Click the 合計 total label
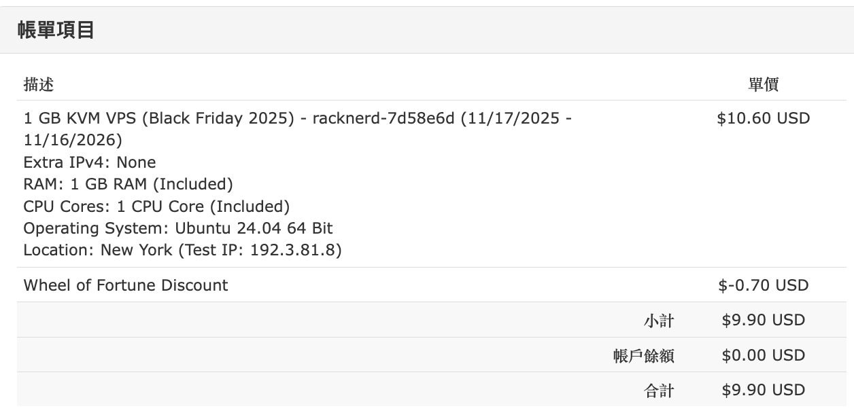The height and width of the screenshot is (417, 854). coord(659,391)
